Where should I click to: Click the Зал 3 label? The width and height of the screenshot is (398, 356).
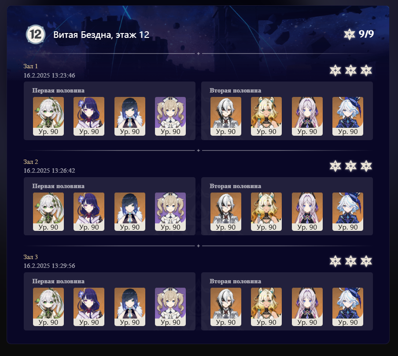click(x=31, y=257)
